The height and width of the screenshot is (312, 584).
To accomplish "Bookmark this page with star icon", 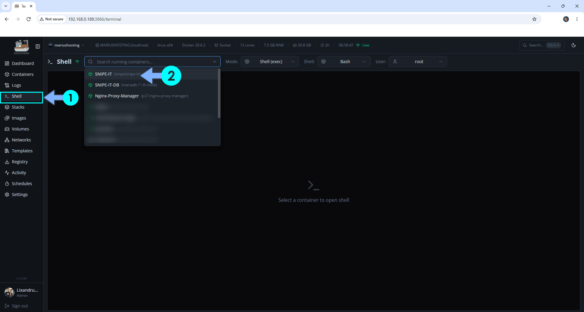I will click(x=534, y=19).
